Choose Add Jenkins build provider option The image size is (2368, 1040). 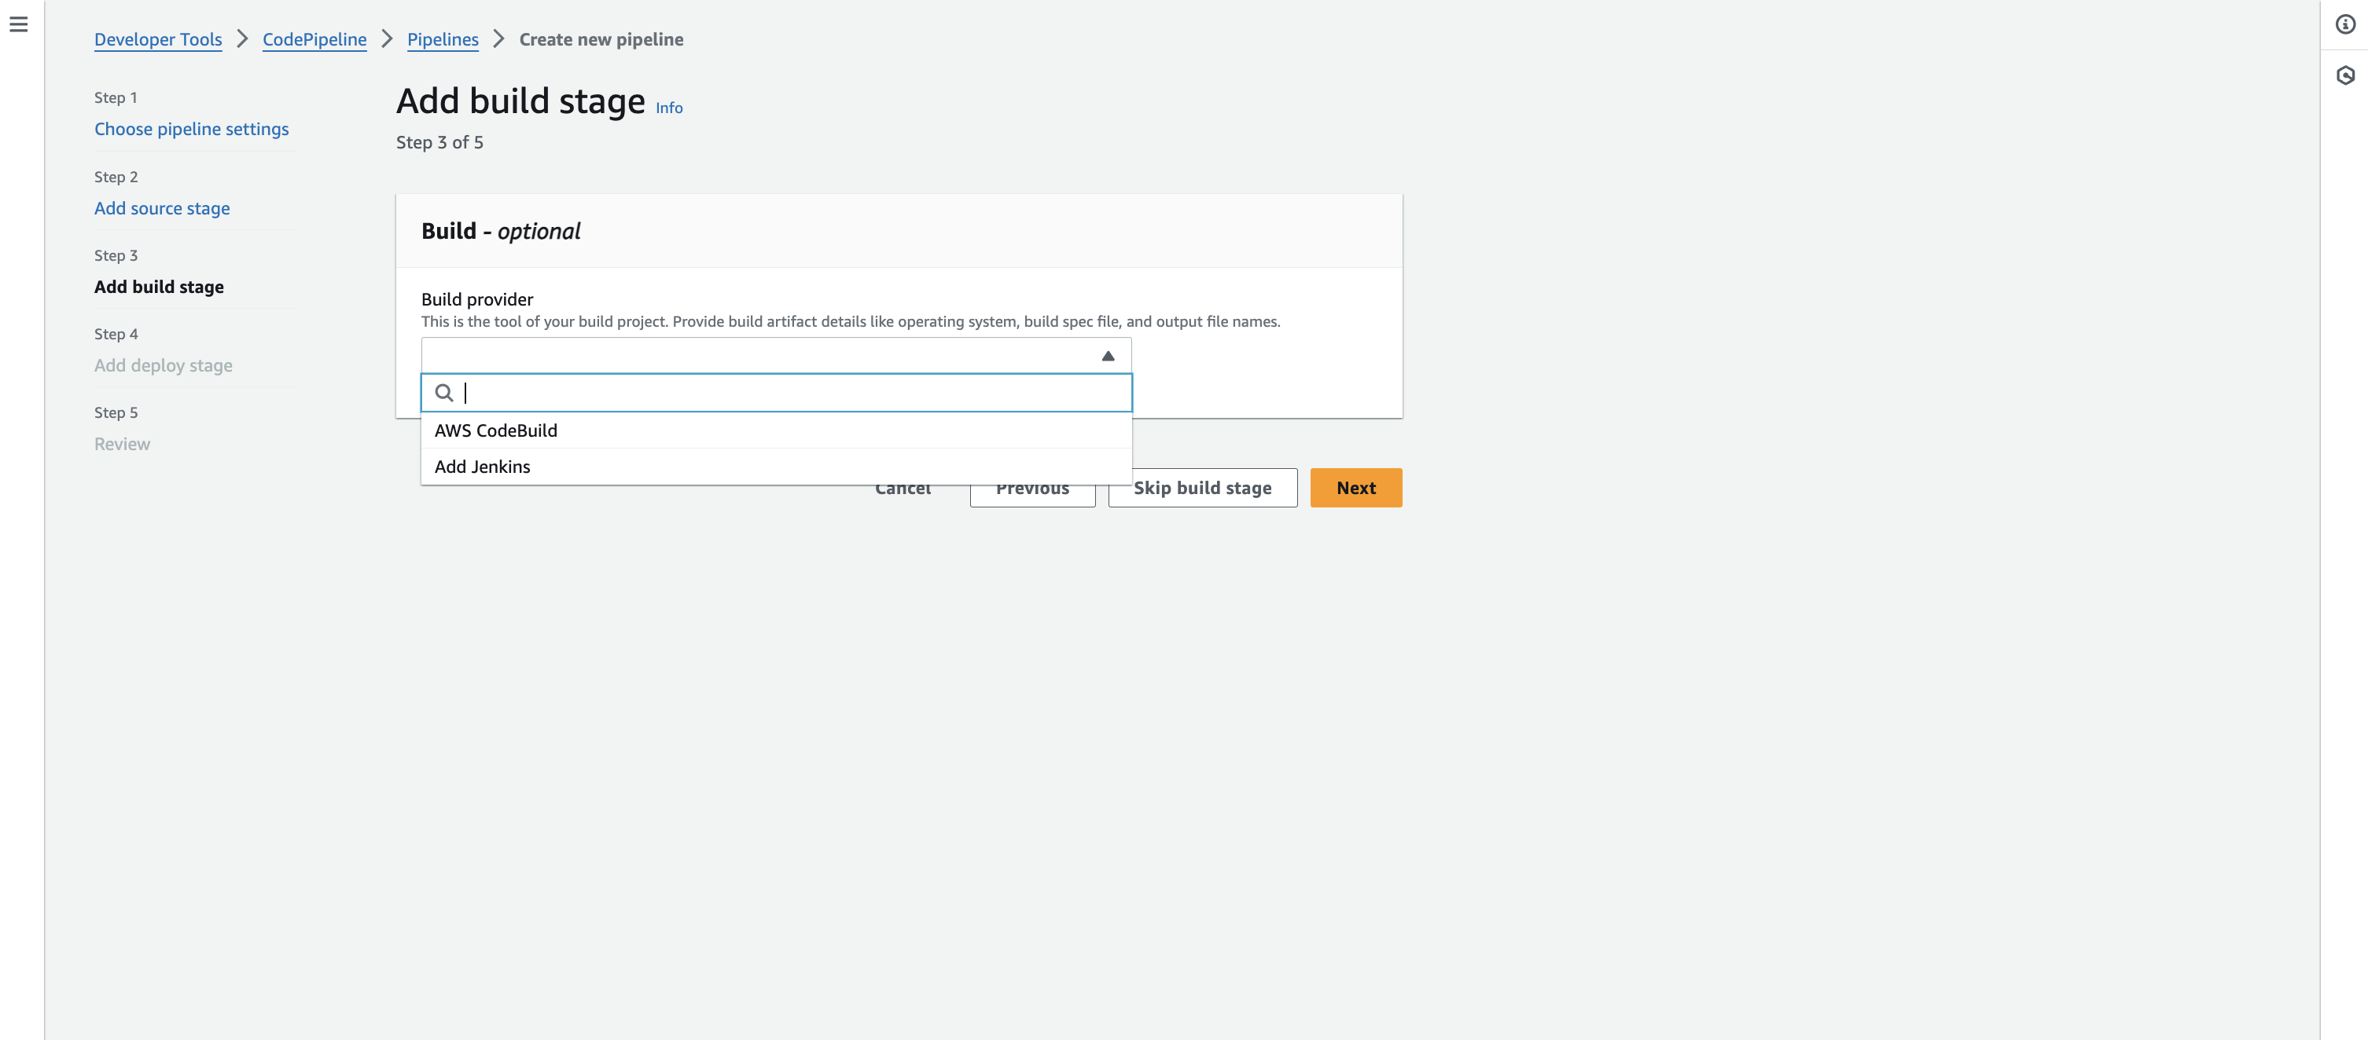point(483,467)
